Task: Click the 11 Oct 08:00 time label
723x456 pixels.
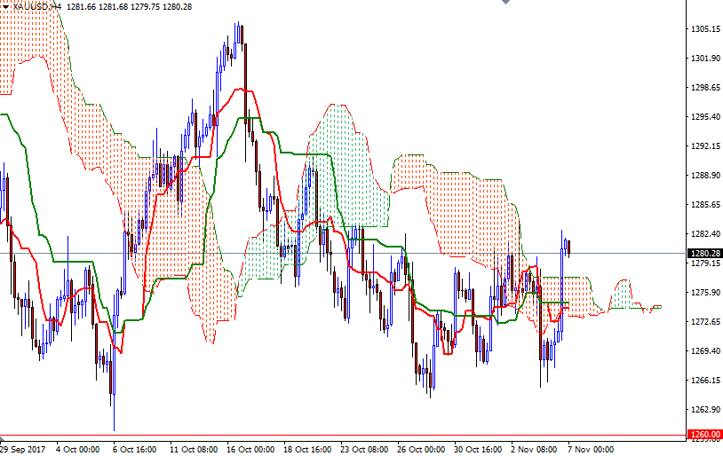Action: pyautogui.click(x=194, y=449)
